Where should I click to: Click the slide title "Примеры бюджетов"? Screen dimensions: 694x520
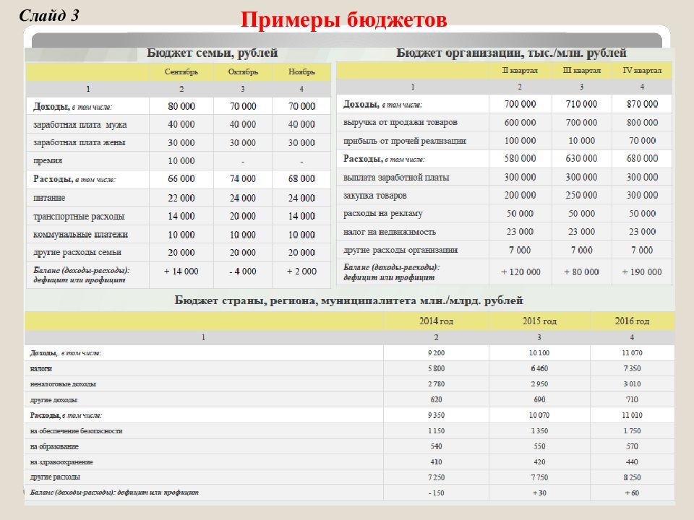tap(343, 20)
